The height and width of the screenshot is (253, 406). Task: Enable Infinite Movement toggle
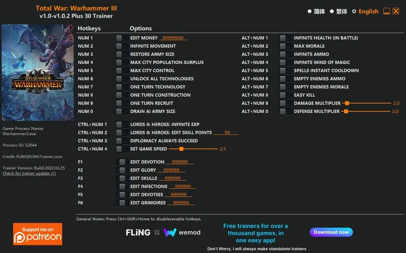click(122, 46)
